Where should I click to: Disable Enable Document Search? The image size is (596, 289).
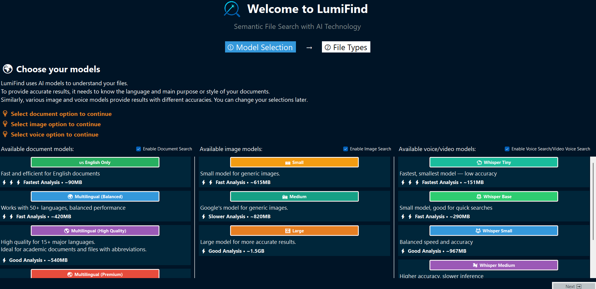pyautogui.click(x=139, y=149)
